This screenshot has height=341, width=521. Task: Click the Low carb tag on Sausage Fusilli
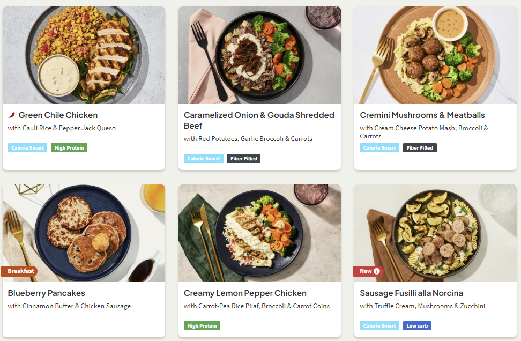[x=417, y=325]
